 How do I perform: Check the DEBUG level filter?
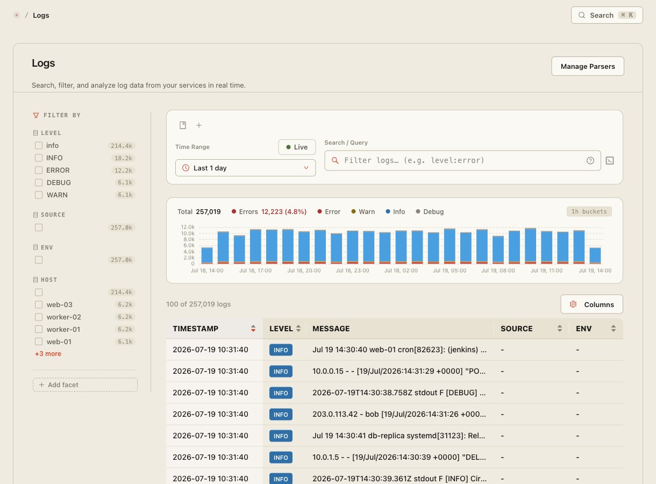39,182
